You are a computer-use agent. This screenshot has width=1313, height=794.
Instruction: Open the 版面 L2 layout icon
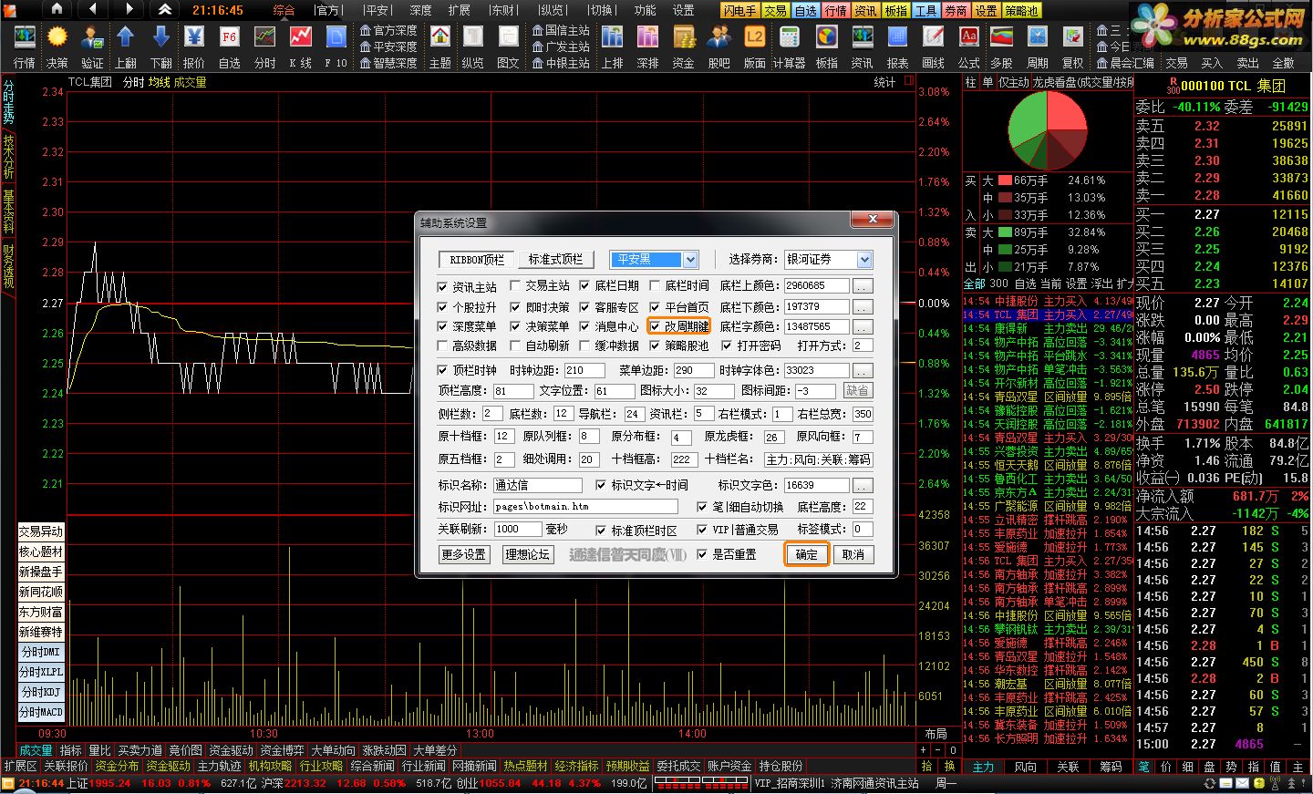tap(755, 46)
